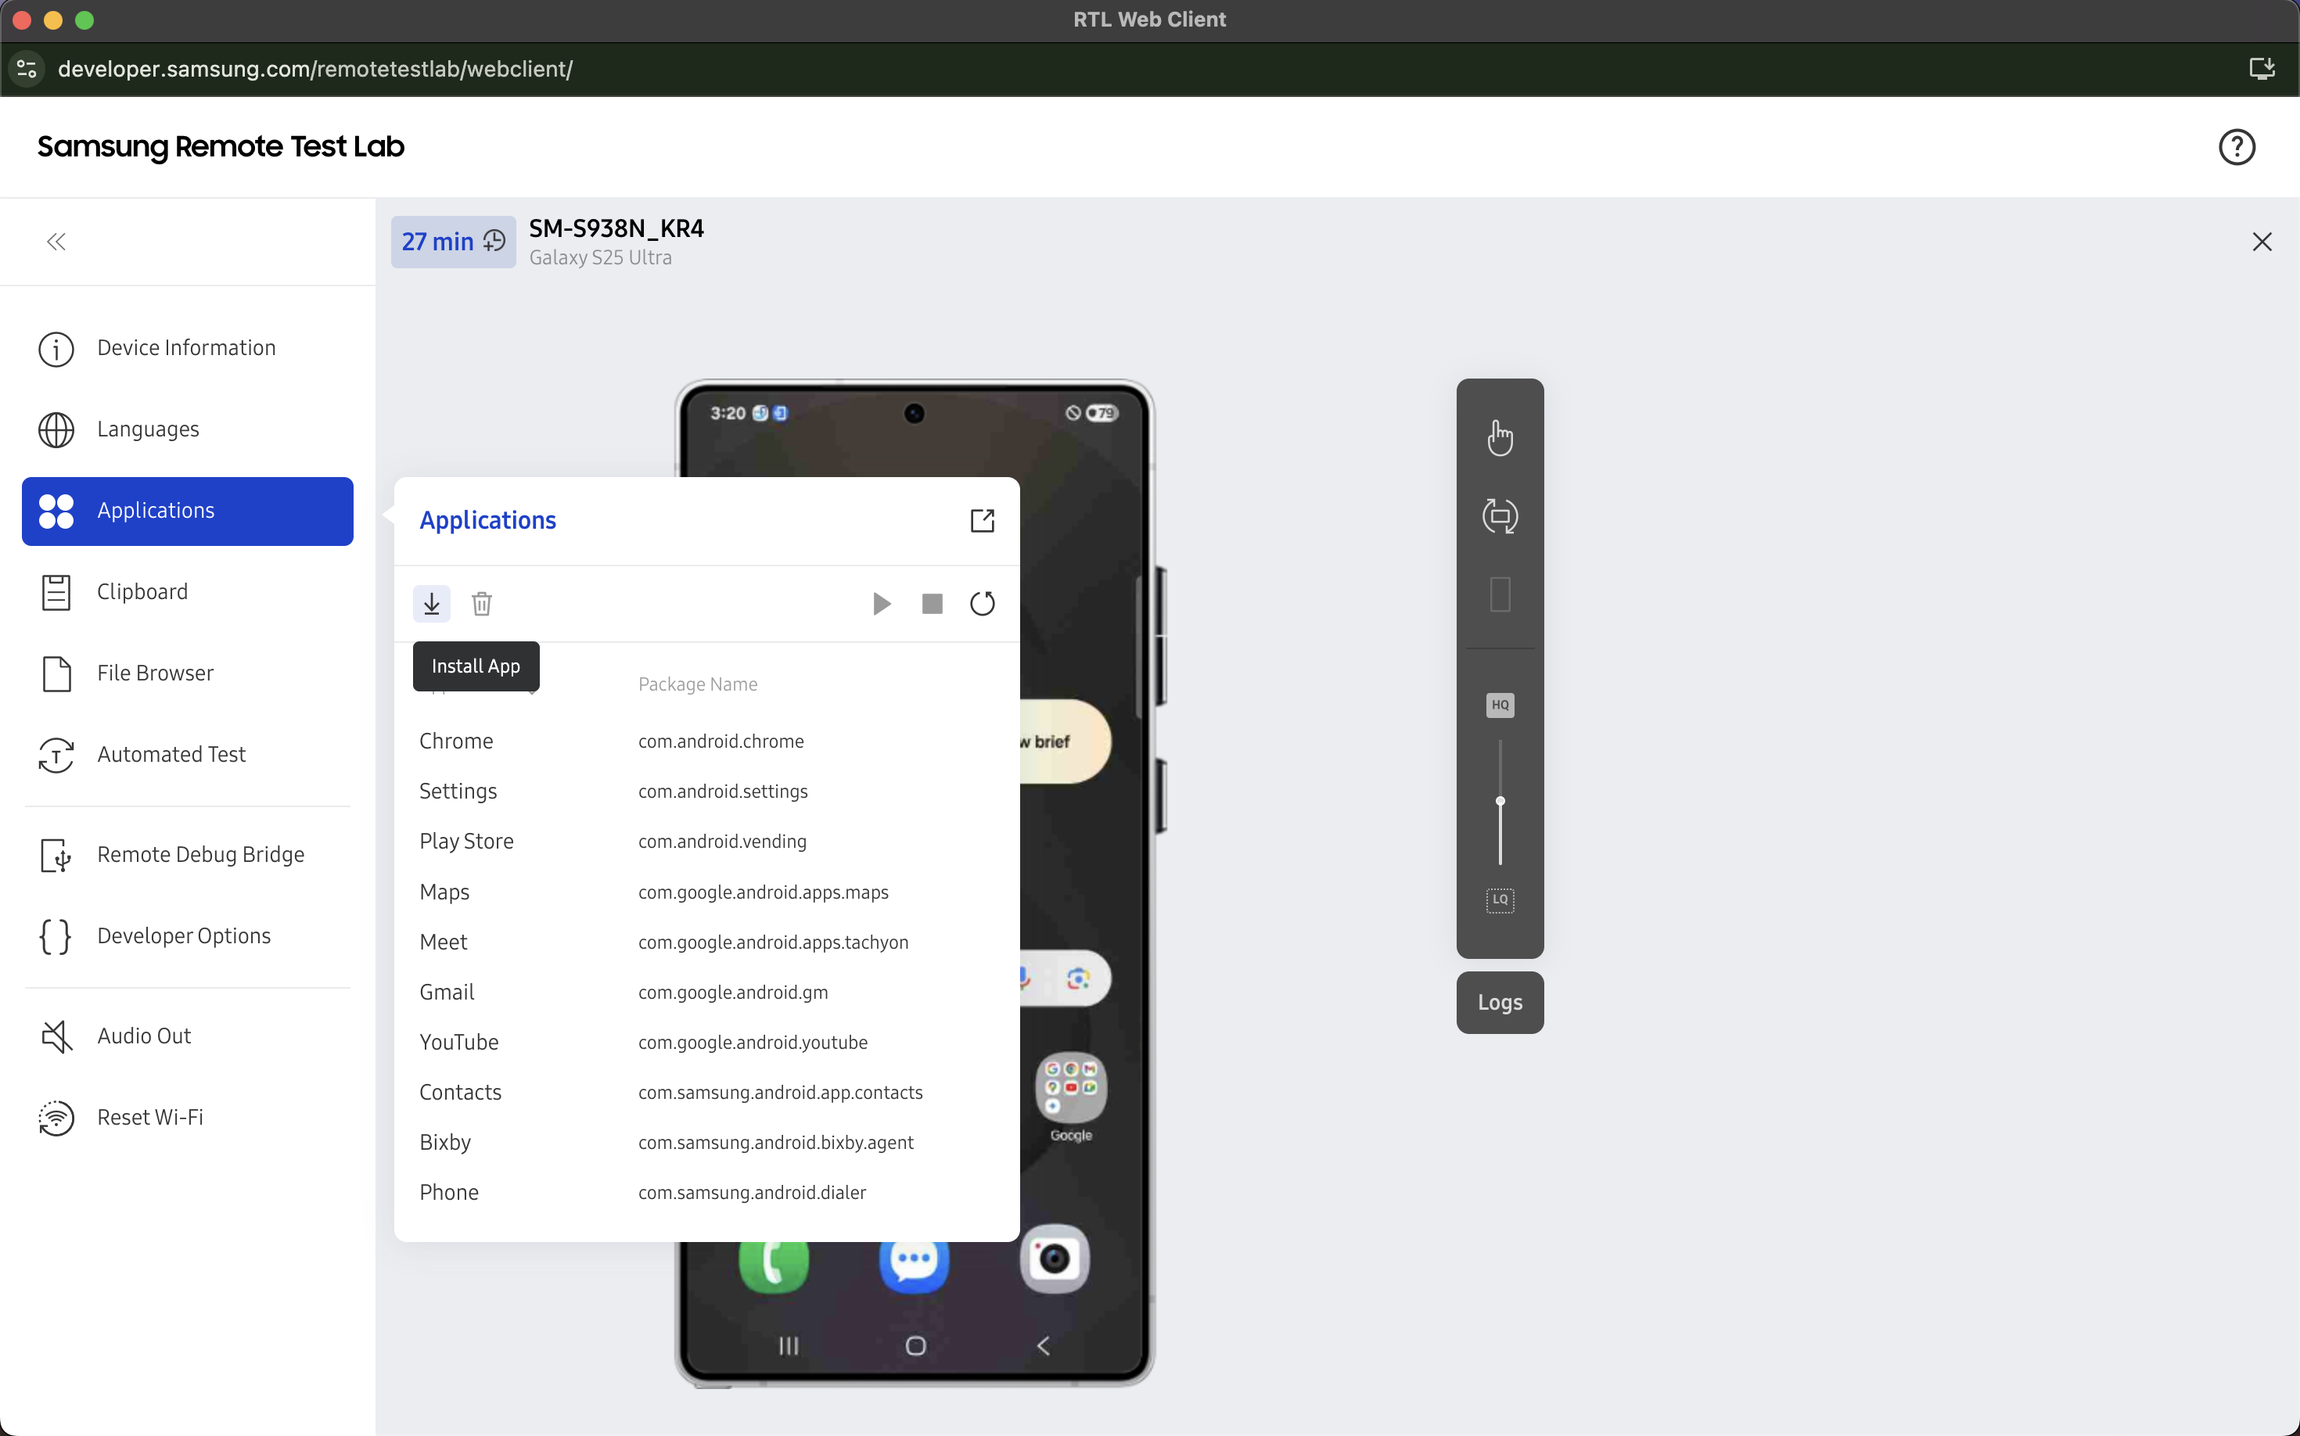Select Contacts app row
This screenshot has height=1436, width=2300.
(706, 1093)
